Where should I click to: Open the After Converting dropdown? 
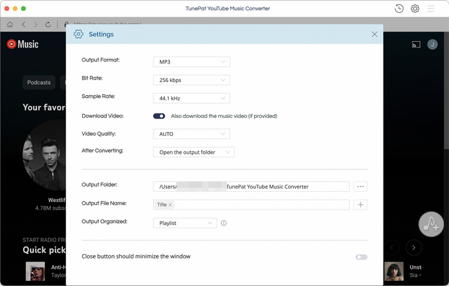[x=194, y=152]
